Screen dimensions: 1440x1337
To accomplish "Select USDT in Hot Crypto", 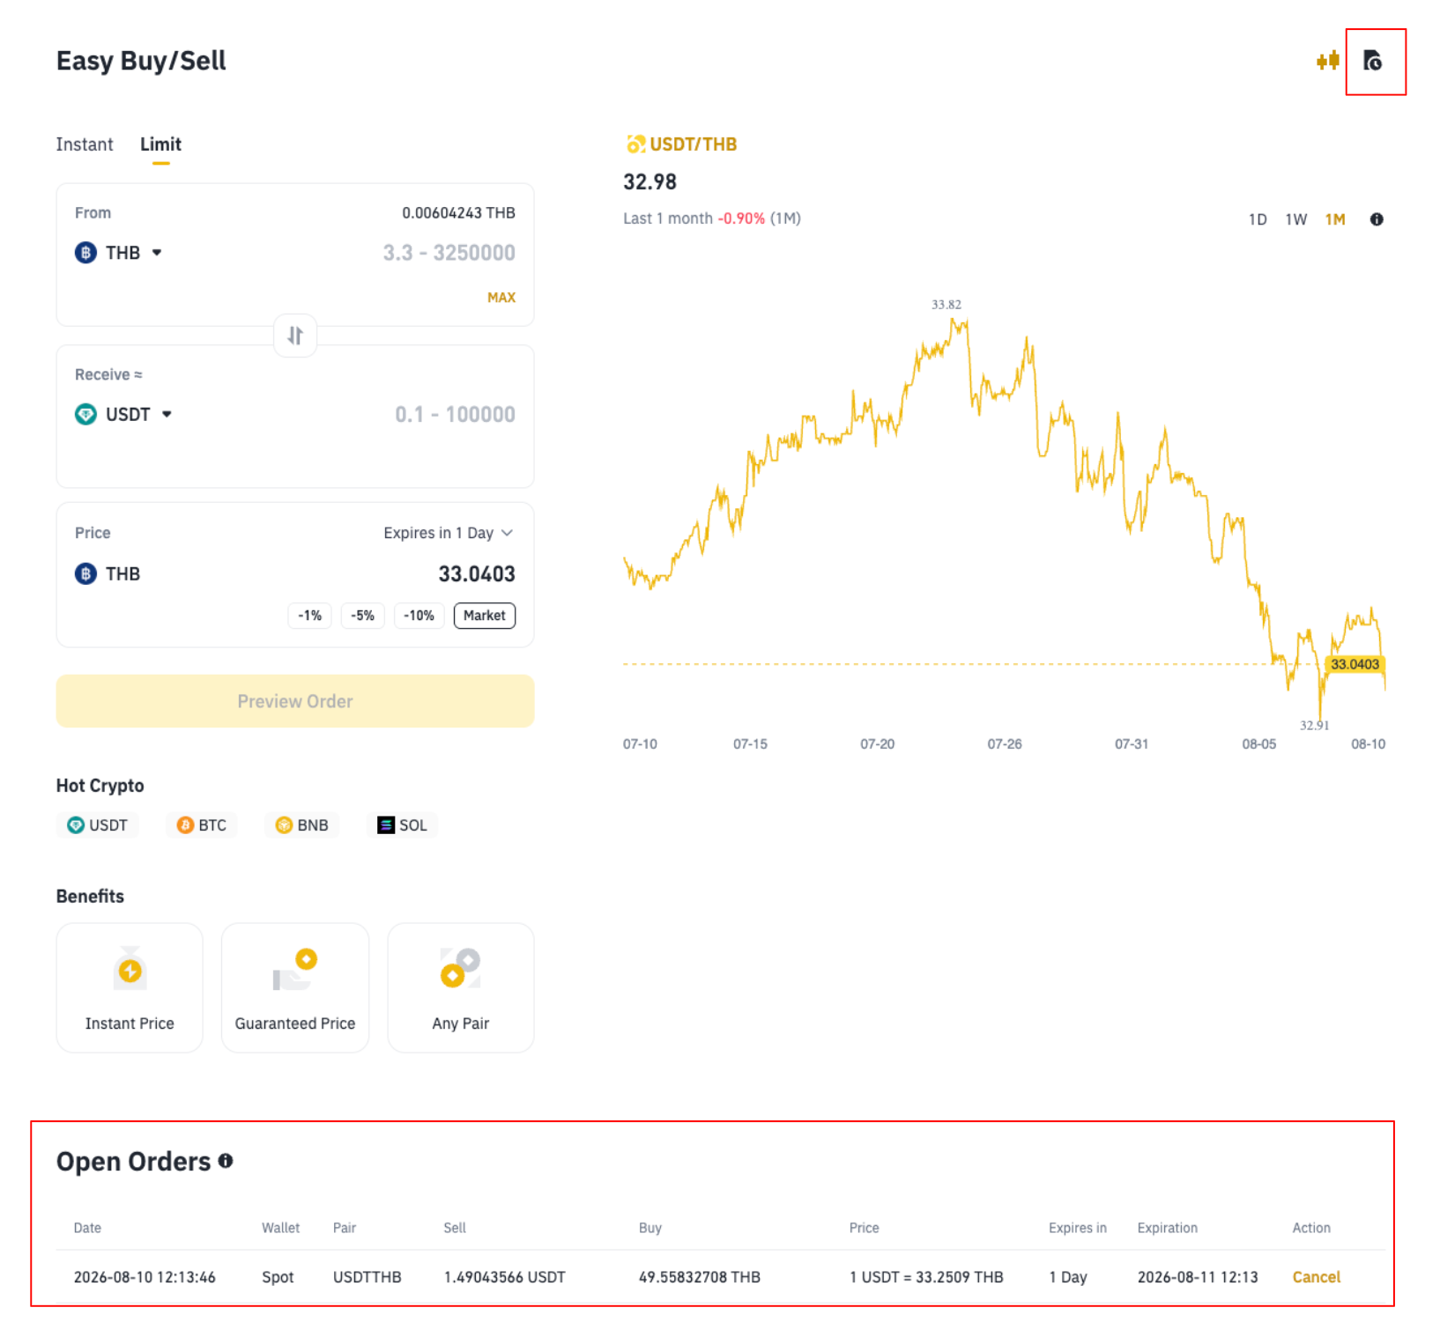I will coord(98,825).
